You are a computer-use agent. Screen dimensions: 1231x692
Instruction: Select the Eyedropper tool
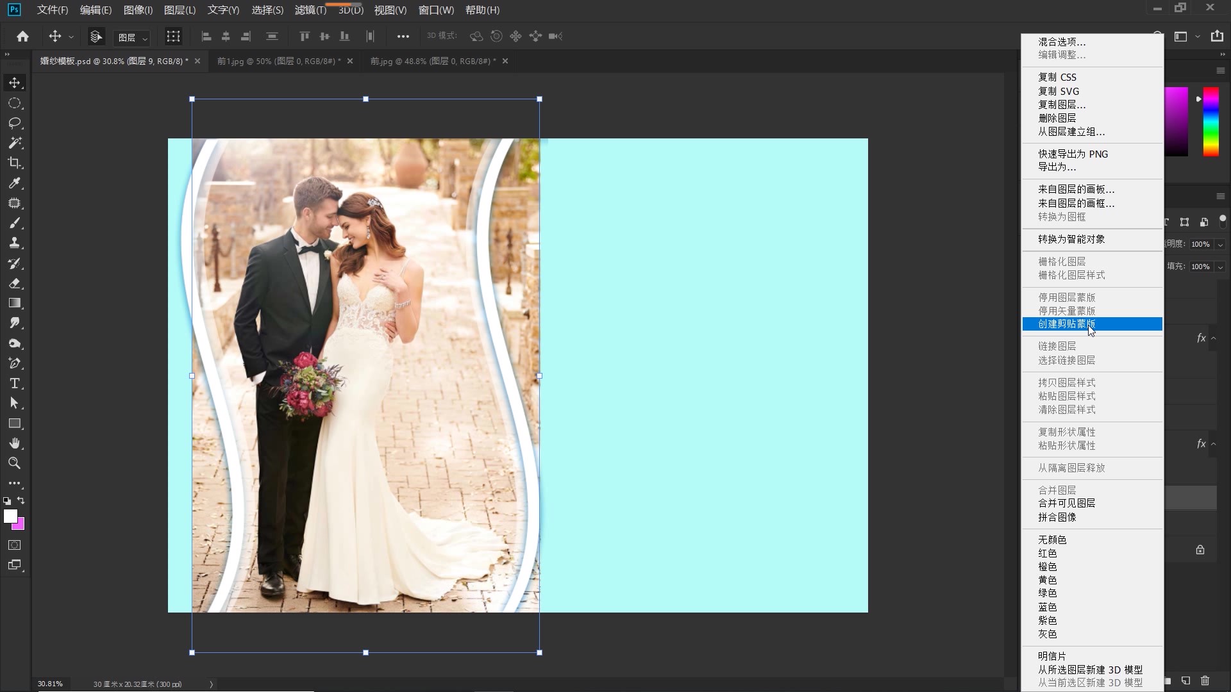(x=14, y=183)
